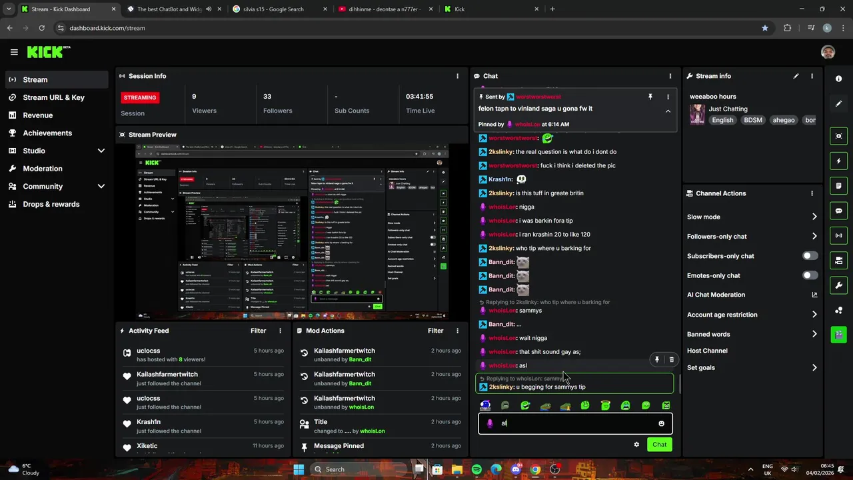Image resolution: width=853 pixels, height=480 pixels.
Task: Unpin the pinned message via the pin icon
Action: point(650,97)
